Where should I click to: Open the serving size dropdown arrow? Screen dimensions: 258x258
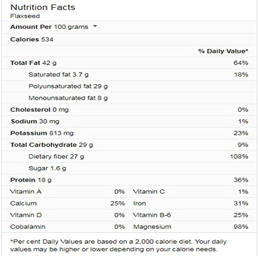click(95, 26)
